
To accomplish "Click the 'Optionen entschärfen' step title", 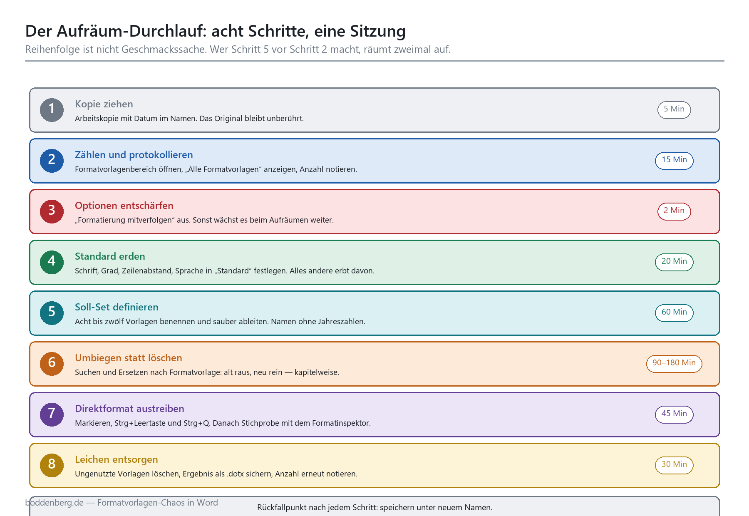I will (x=124, y=206).
